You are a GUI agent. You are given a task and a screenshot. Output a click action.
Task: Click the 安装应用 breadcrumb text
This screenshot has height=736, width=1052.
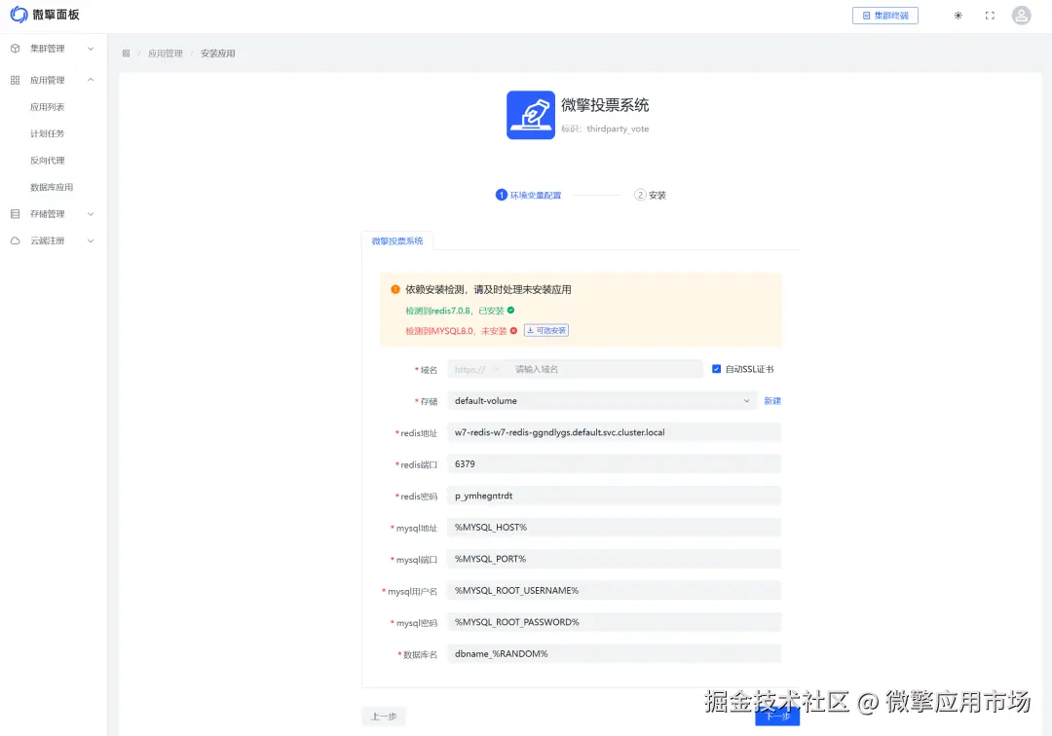[x=217, y=53]
